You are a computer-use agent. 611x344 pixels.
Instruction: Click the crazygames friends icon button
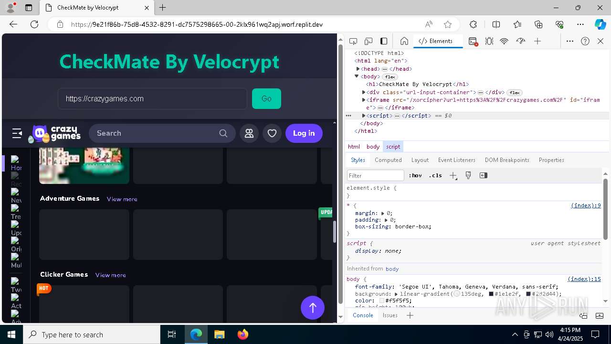[249, 133]
